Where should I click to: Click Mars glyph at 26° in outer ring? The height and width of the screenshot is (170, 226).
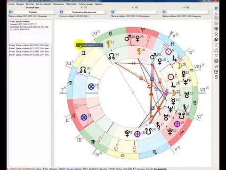tap(128, 38)
